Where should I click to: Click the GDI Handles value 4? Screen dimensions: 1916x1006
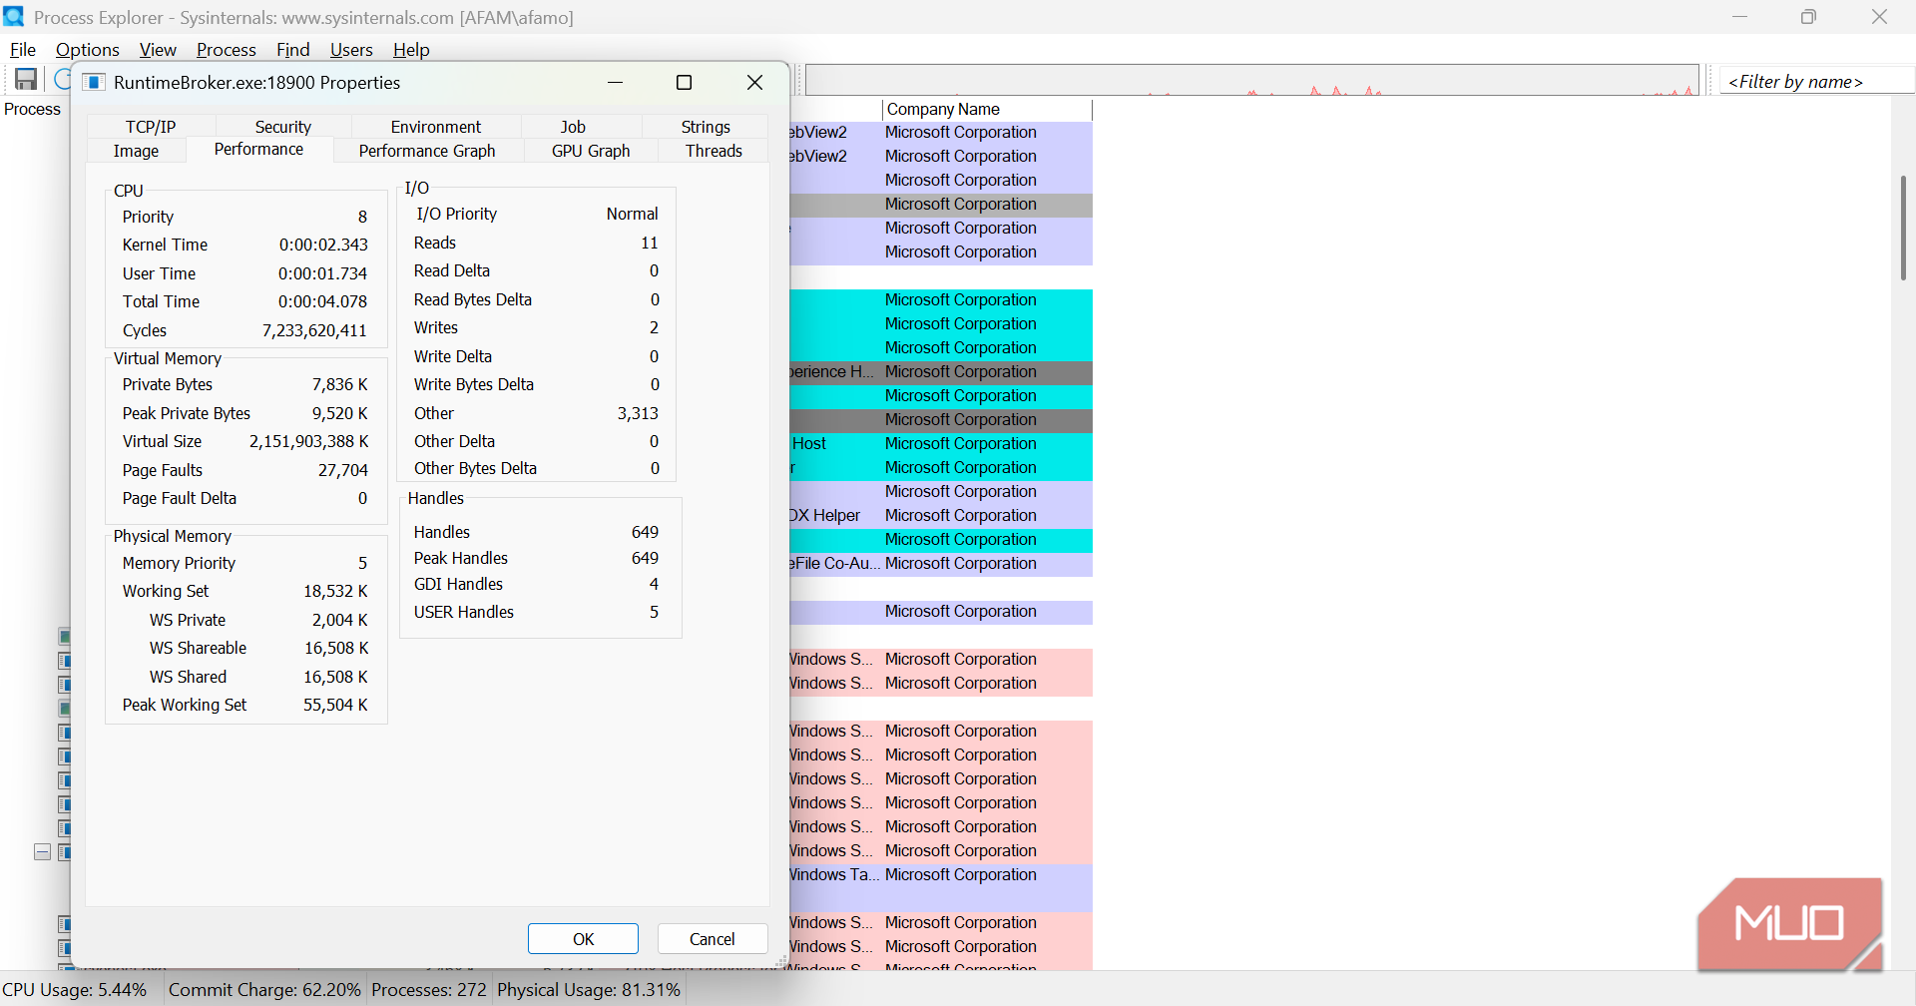pos(654,584)
